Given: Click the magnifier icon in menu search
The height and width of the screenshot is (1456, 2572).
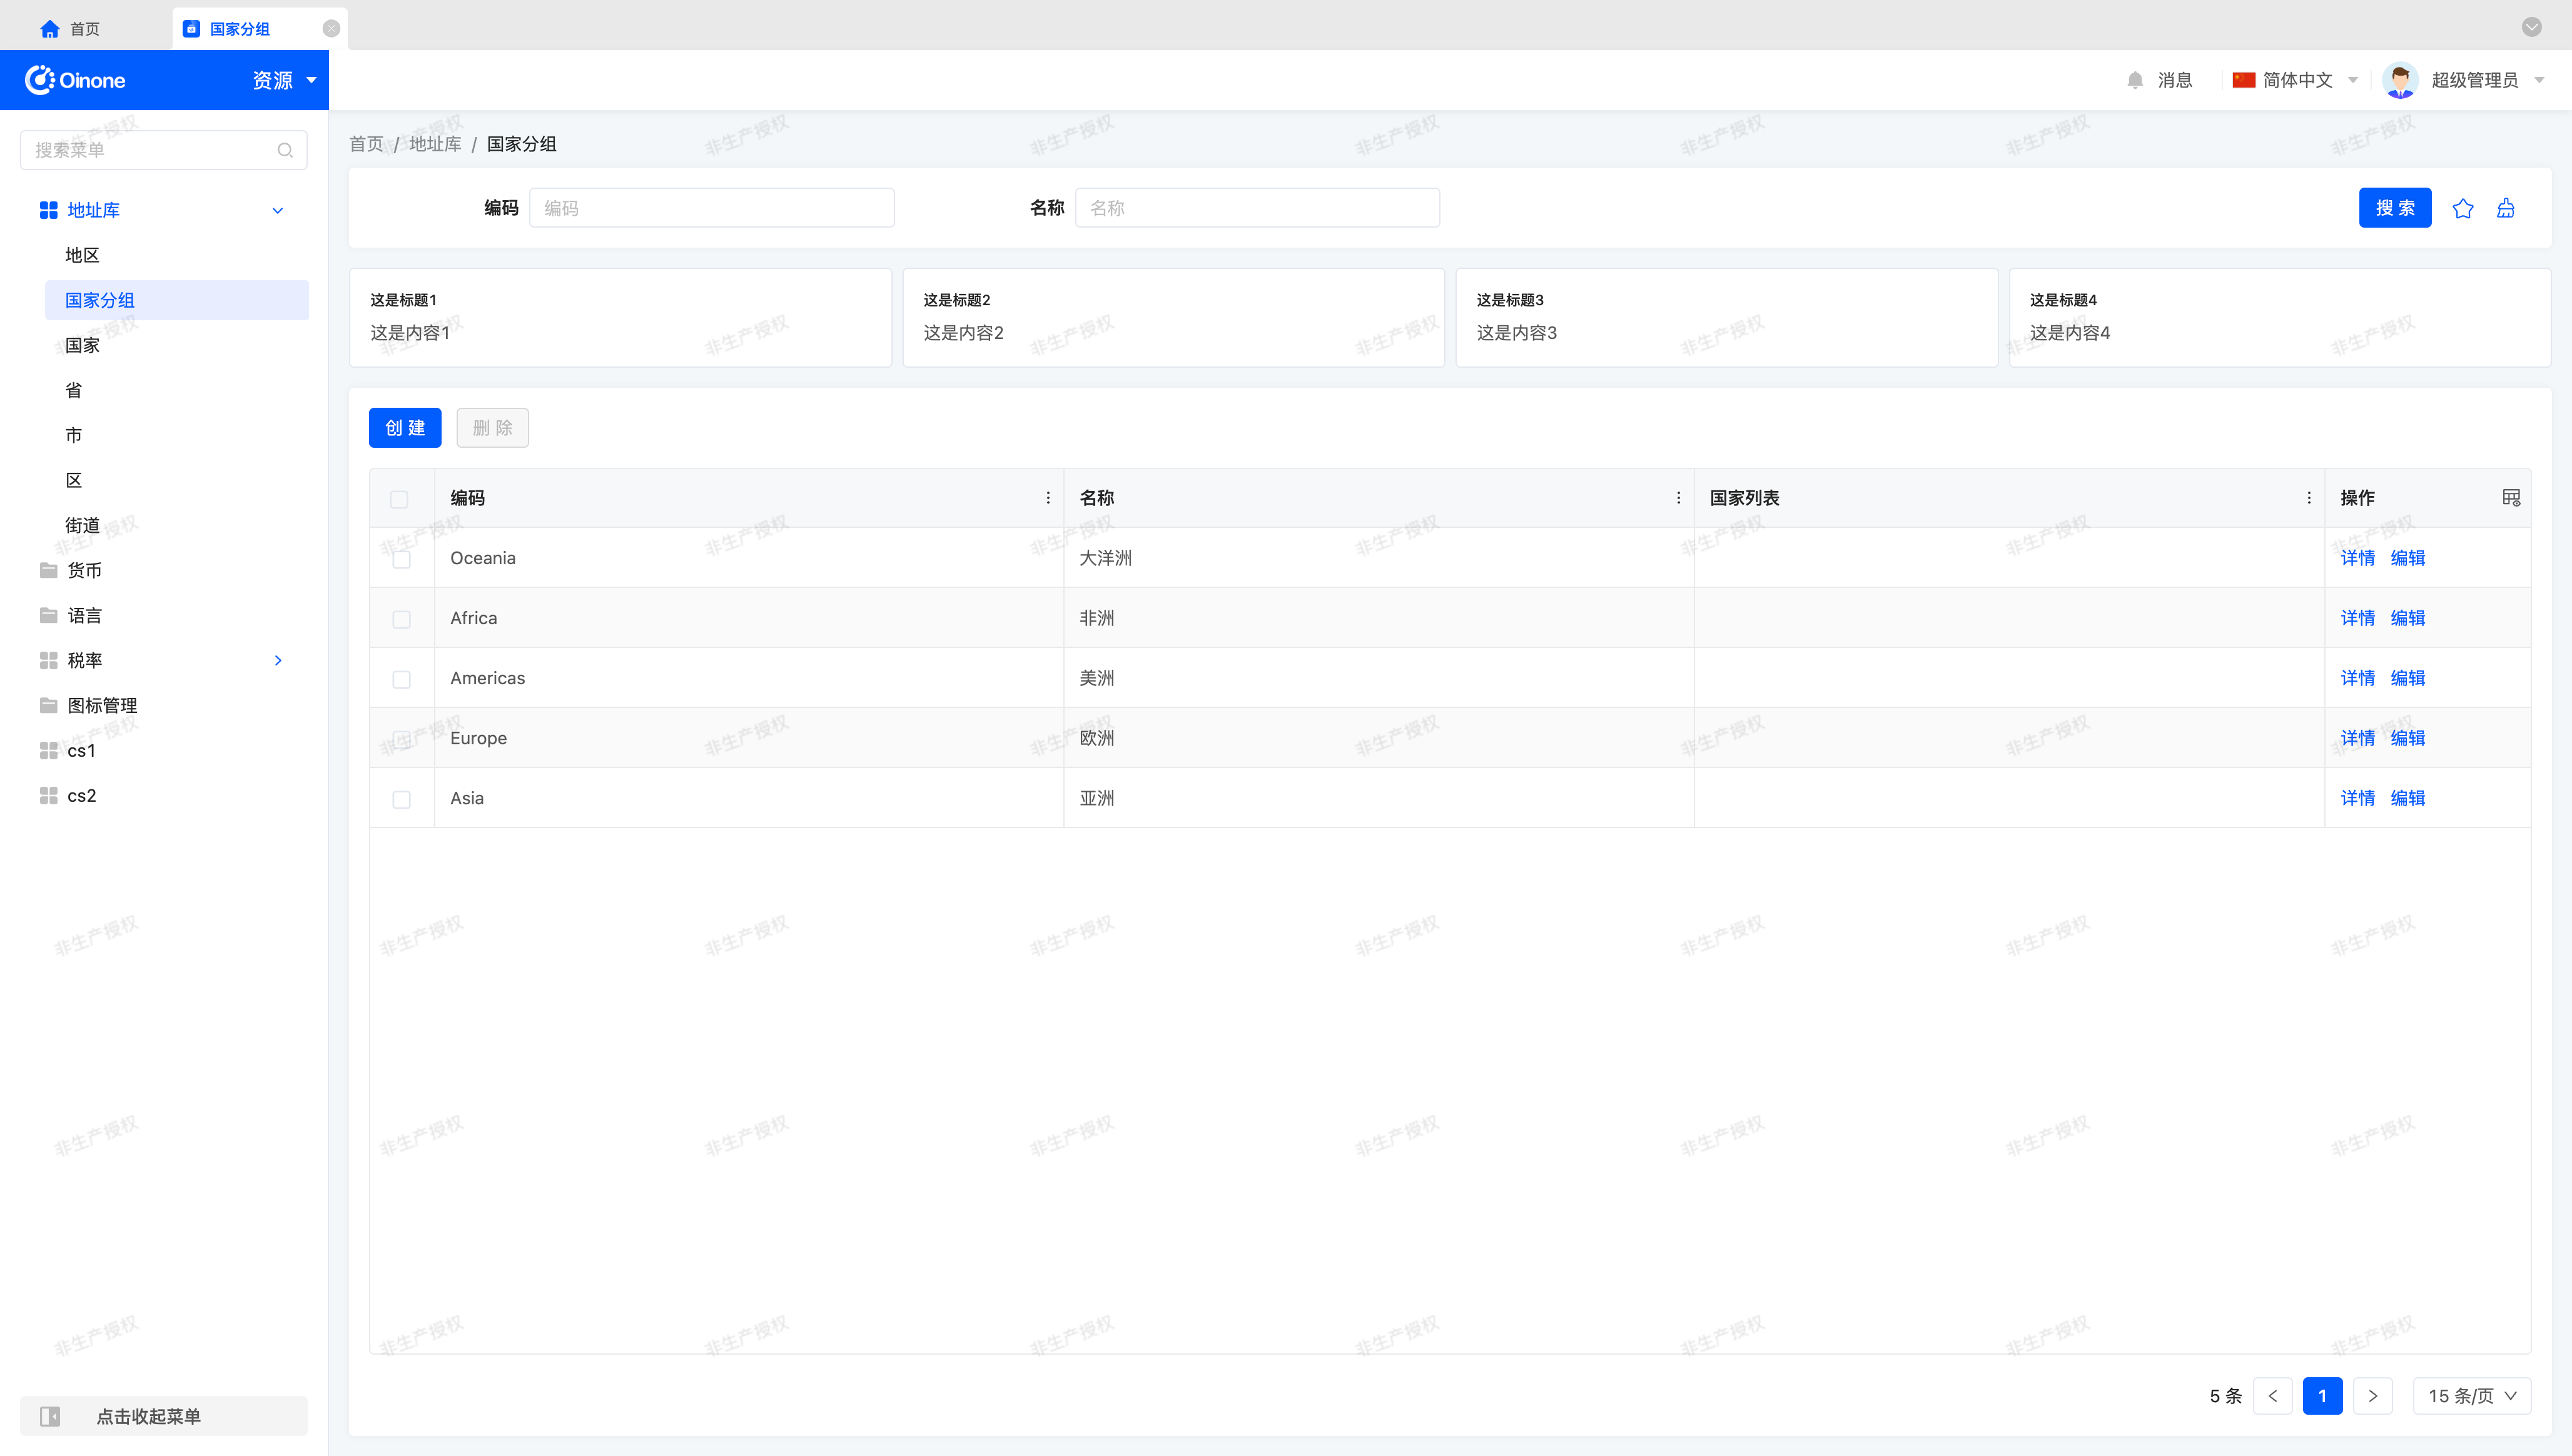Looking at the screenshot, I should (x=285, y=150).
